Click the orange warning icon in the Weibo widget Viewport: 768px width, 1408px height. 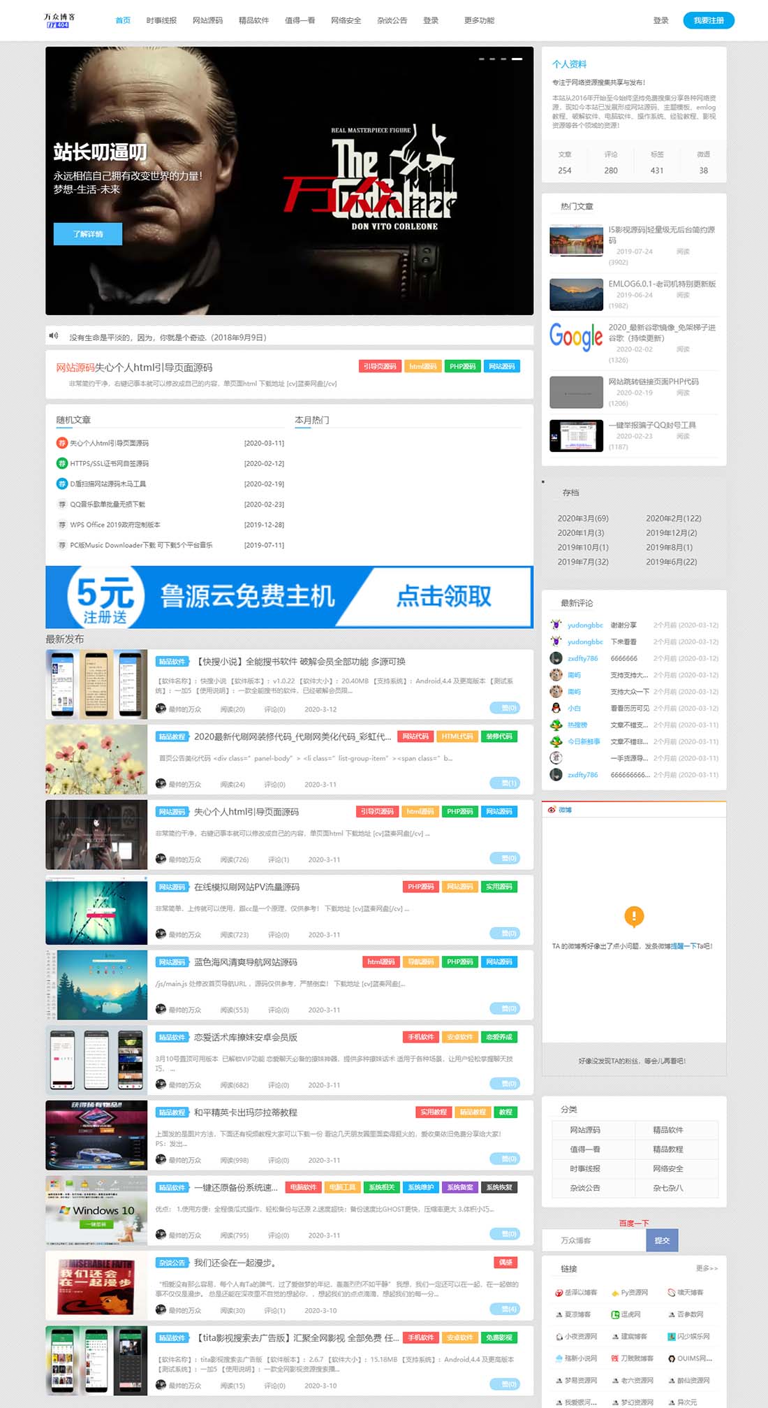coord(634,915)
